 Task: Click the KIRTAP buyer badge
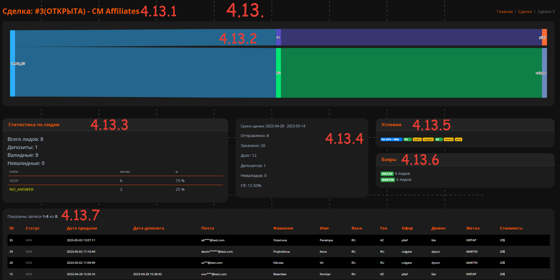click(x=387, y=174)
